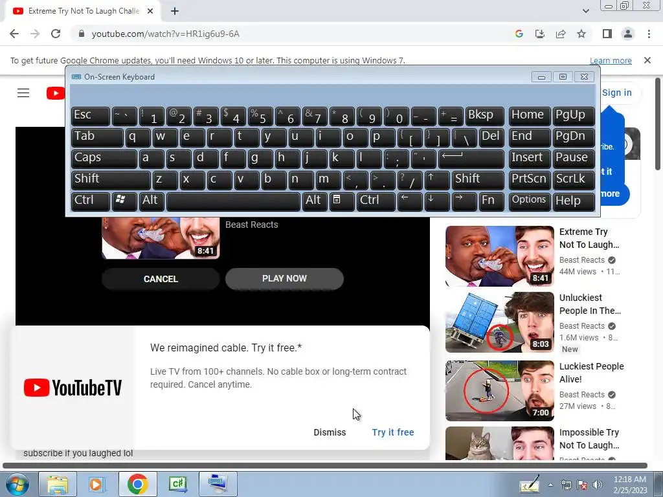Open Impossible Try Not To Laugh title
This screenshot has width=663, height=497.
pos(589,439)
